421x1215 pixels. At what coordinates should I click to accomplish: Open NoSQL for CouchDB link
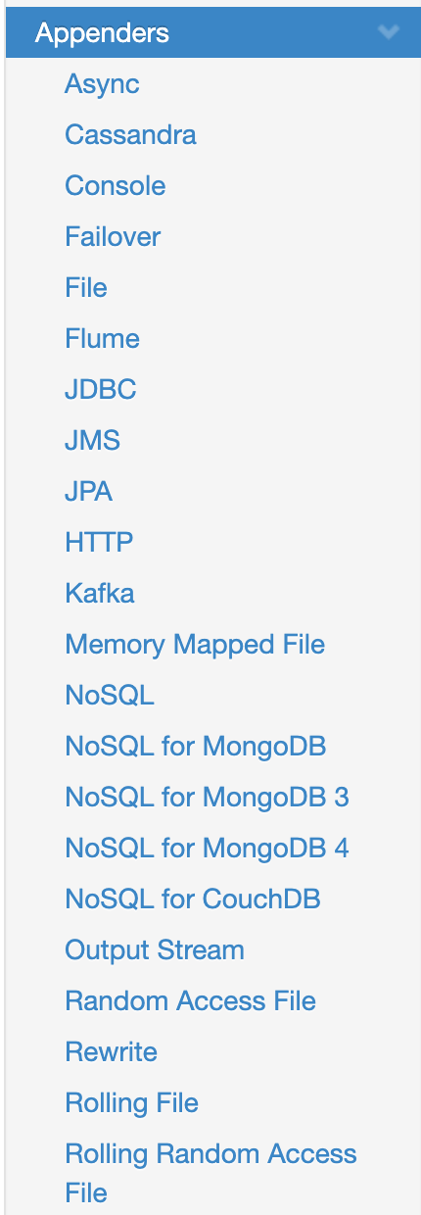[193, 899]
